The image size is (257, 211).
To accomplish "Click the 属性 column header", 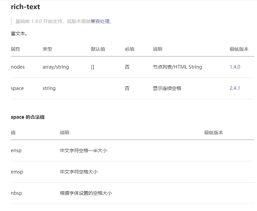I will pyautogui.click(x=16, y=49).
